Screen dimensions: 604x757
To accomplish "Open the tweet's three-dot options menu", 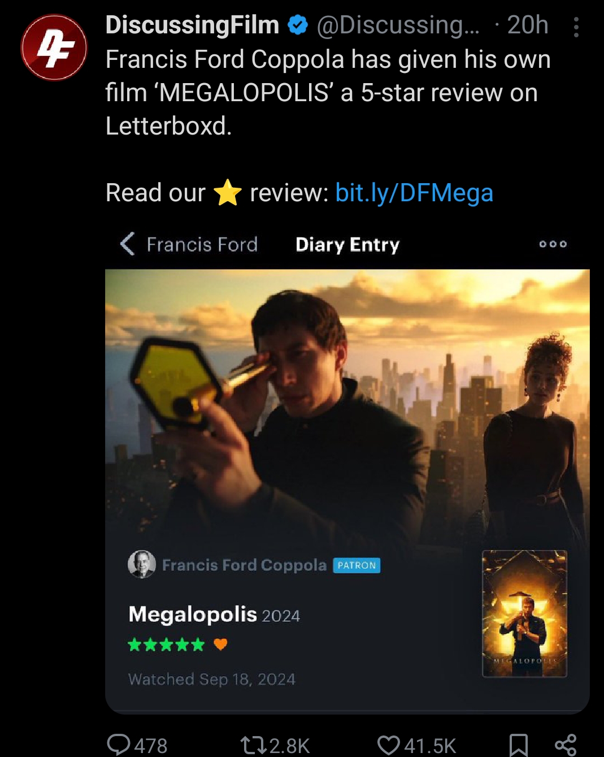I will [576, 27].
